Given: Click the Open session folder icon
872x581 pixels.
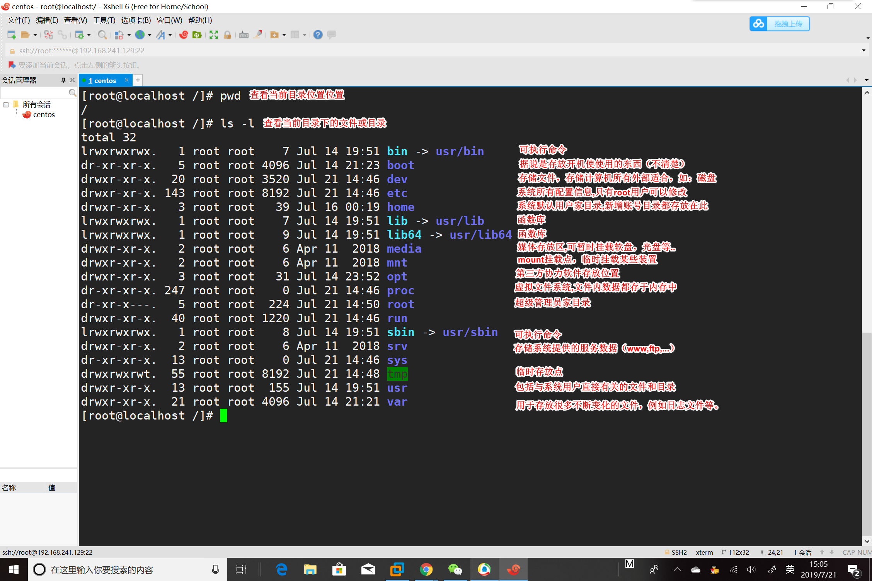Looking at the screenshot, I should coord(25,35).
